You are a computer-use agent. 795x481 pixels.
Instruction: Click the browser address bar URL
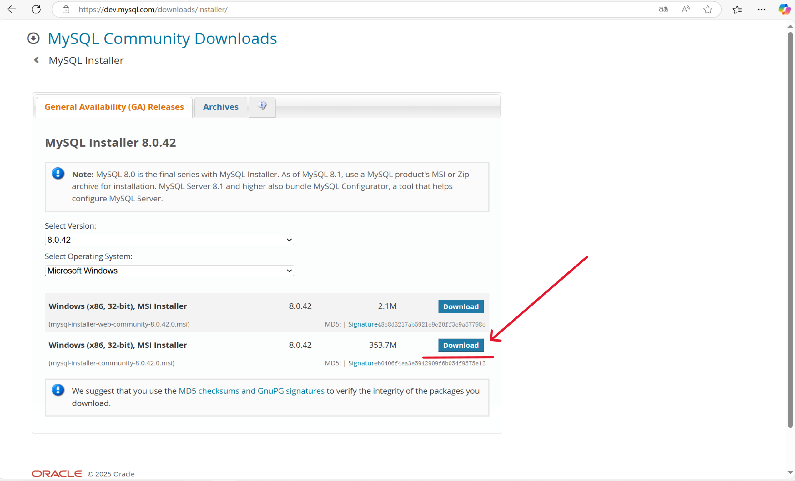153,9
